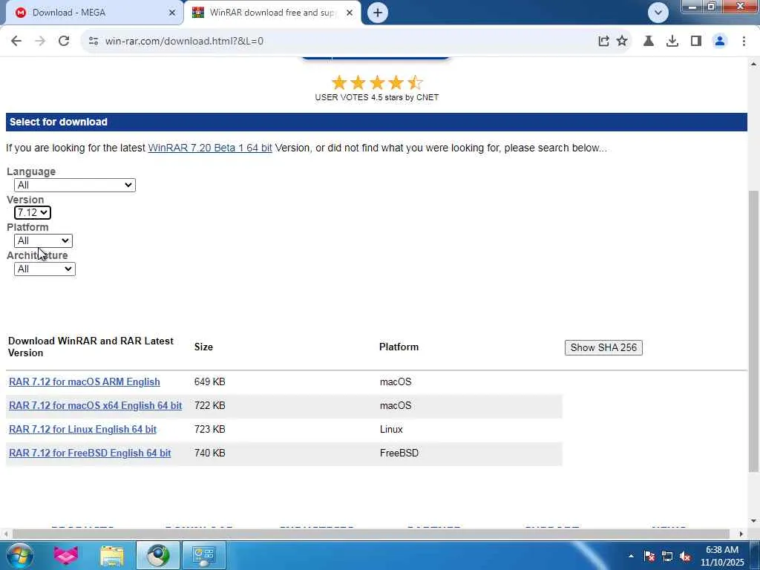Click the horizontal scrollbar thumb
This screenshot has height=570, width=760.
(x=371, y=534)
